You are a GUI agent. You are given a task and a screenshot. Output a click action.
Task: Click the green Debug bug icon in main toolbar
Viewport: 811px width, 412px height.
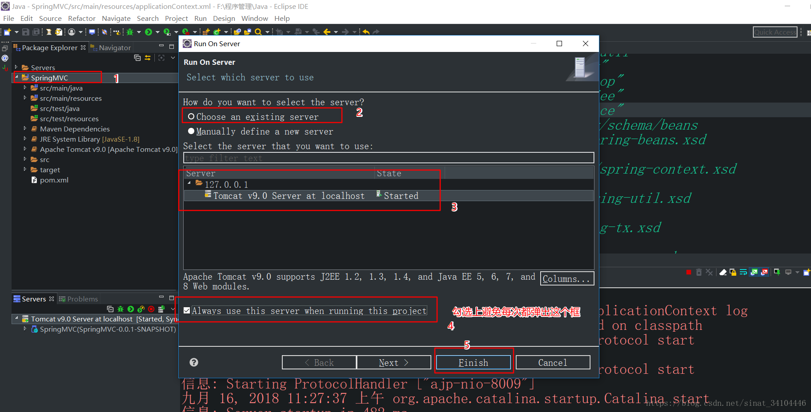coord(130,32)
